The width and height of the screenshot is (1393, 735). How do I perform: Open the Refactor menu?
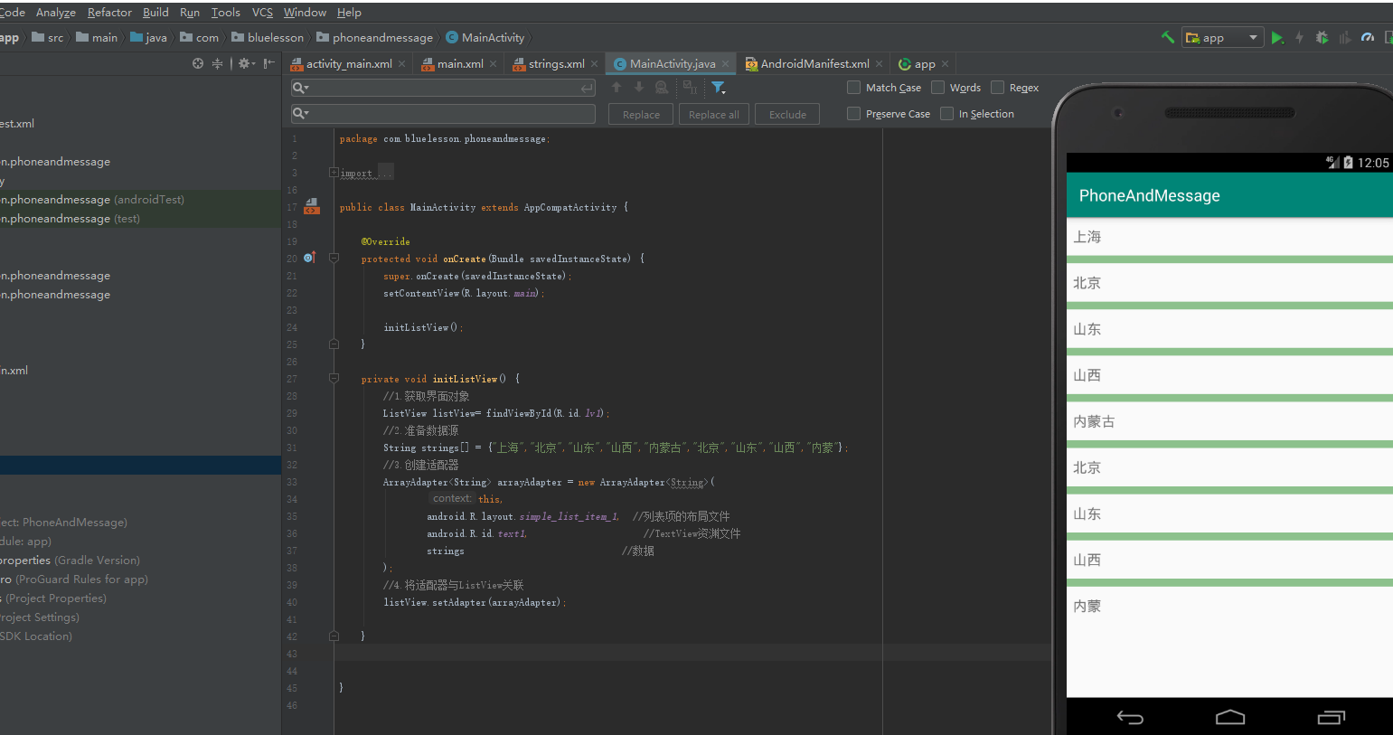click(109, 13)
